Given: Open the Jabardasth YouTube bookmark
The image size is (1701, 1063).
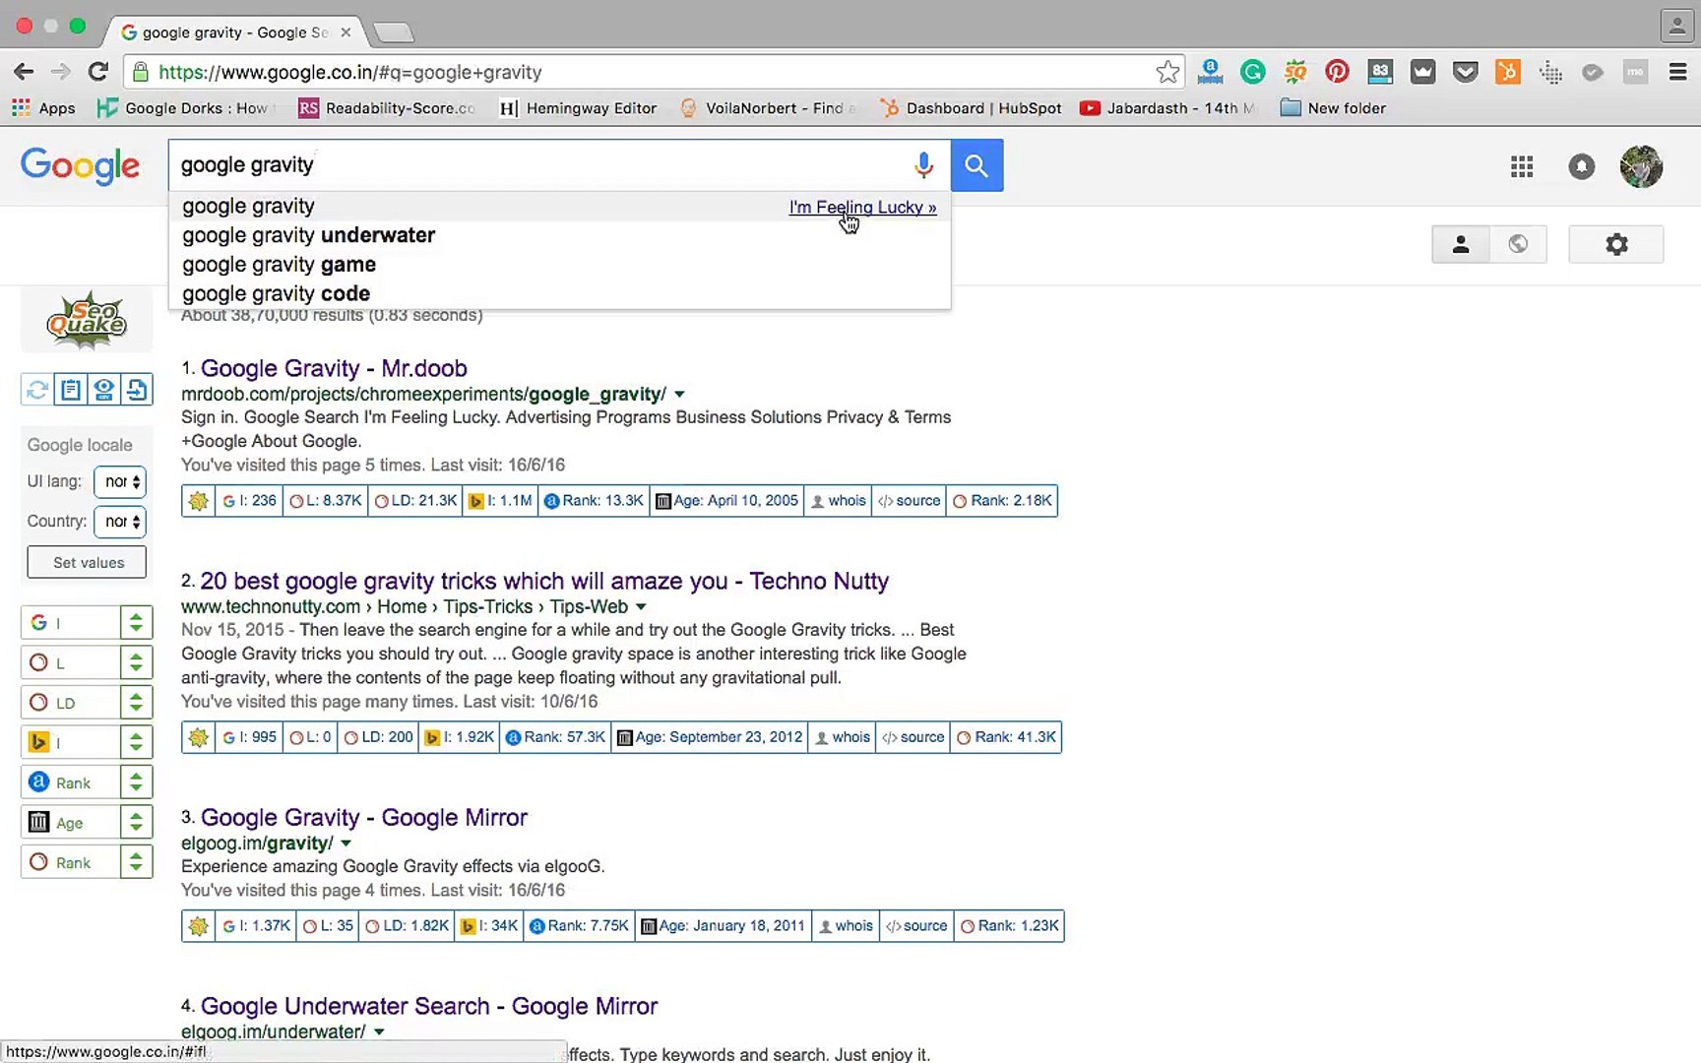Looking at the screenshot, I should (1167, 108).
